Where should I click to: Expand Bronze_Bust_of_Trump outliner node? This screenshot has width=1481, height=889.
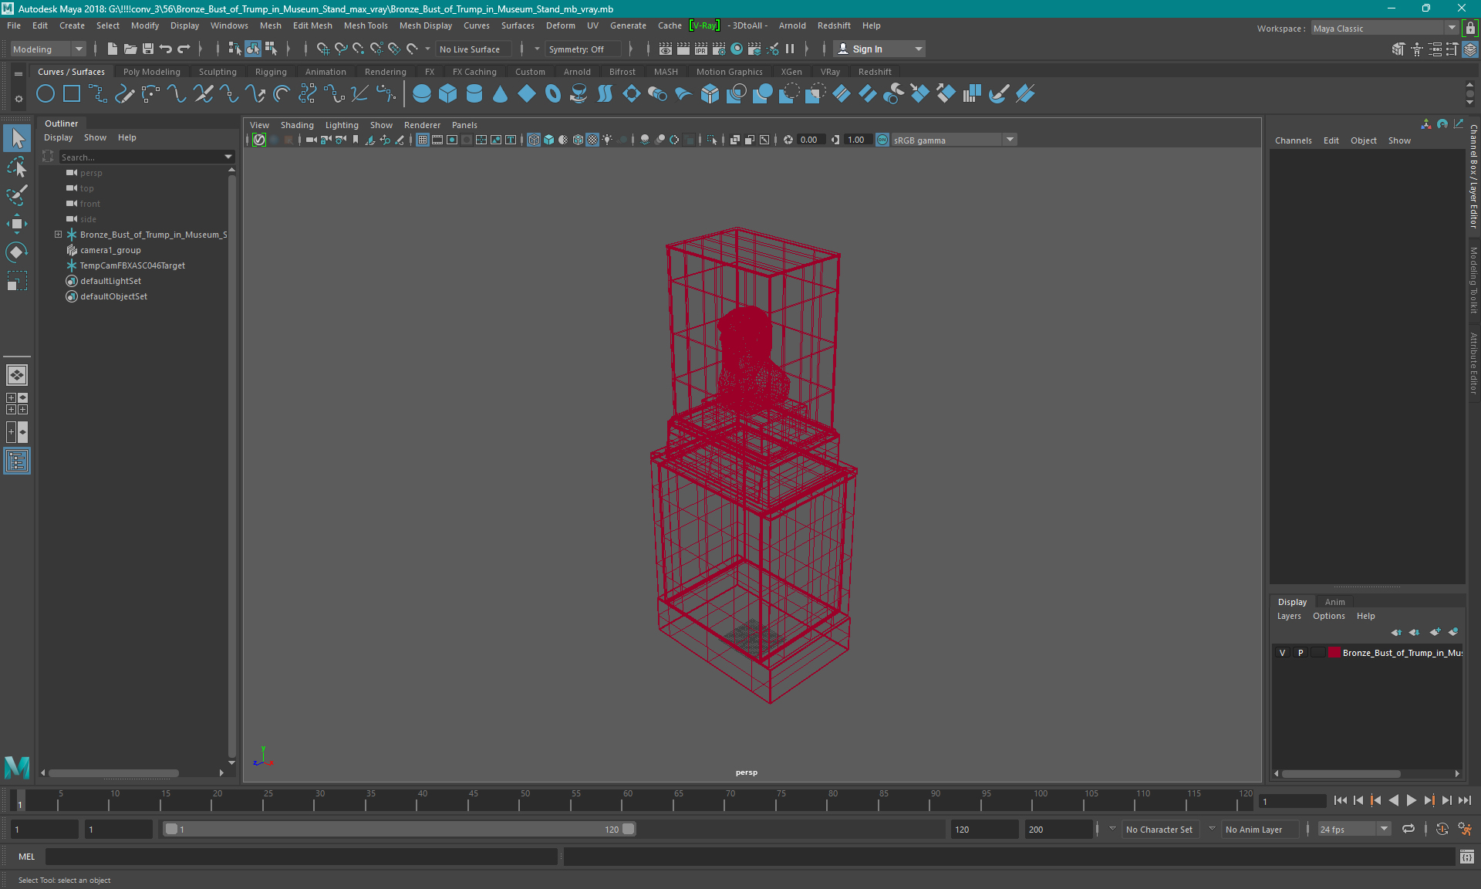pos(58,235)
